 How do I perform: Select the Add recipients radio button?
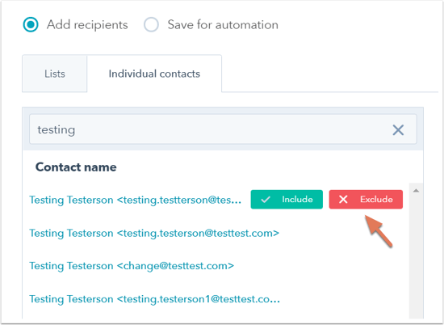tap(31, 25)
